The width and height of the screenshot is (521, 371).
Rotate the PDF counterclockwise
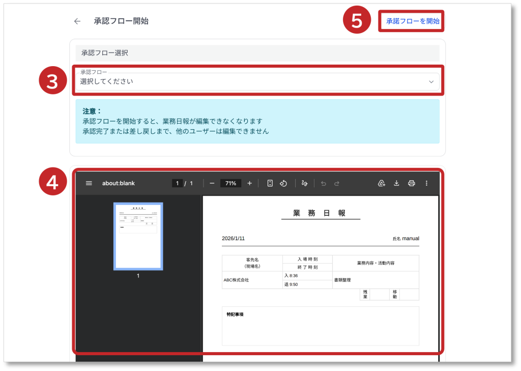(284, 183)
